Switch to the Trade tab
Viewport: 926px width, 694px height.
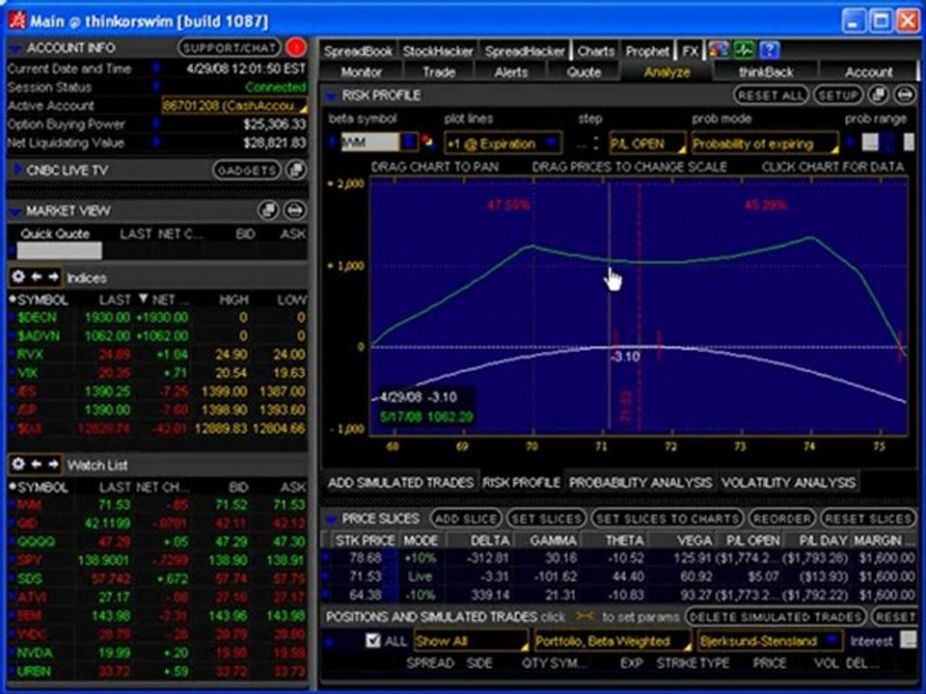point(439,72)
